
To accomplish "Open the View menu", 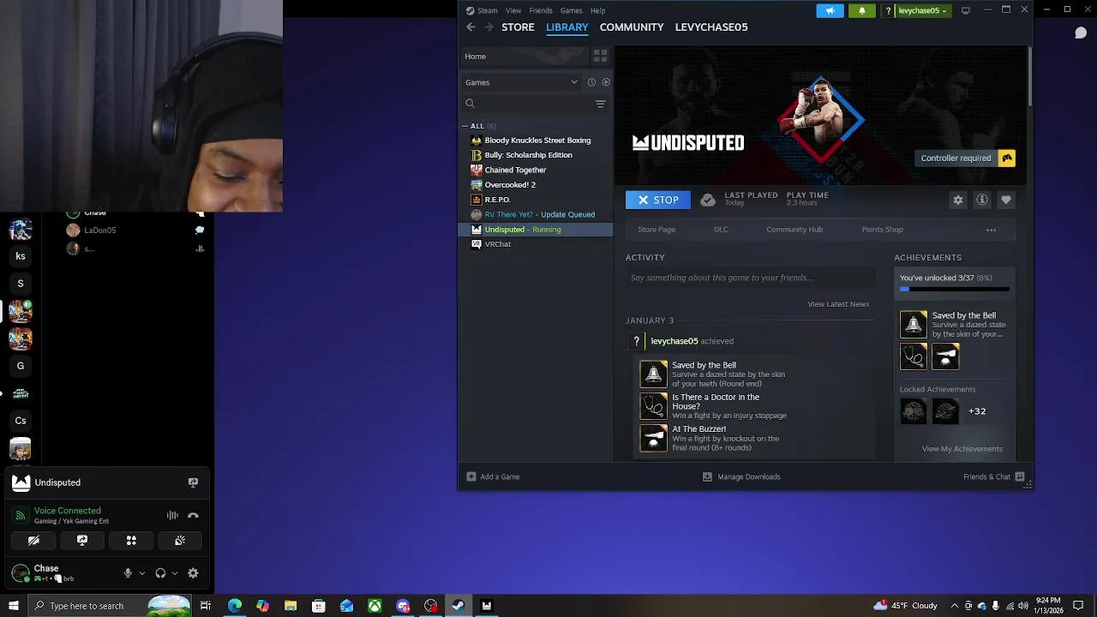I will pos(513,10).
